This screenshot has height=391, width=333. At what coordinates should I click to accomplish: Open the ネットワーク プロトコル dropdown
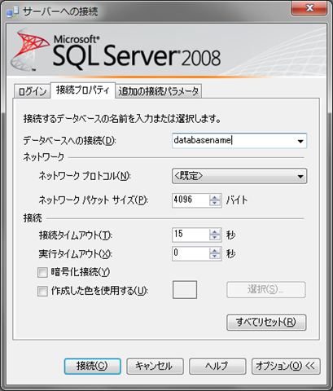click(239, 176)
